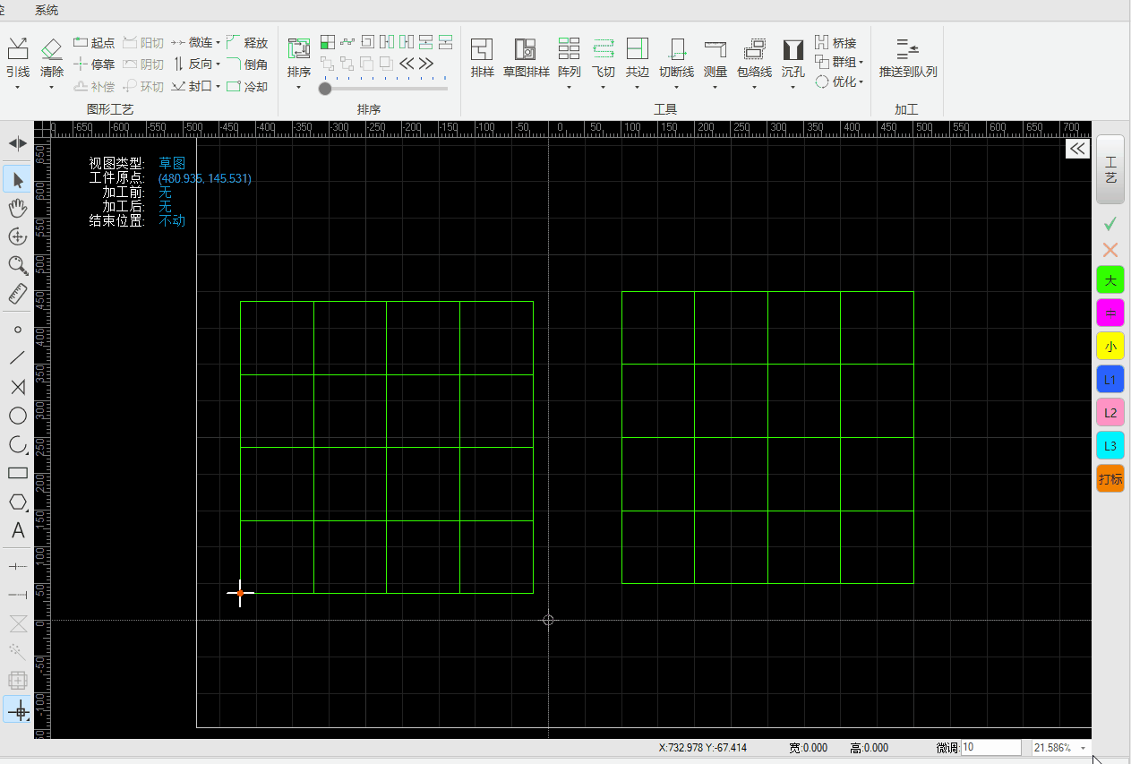Collapse the right panel with double chevron

[1076, 149]
